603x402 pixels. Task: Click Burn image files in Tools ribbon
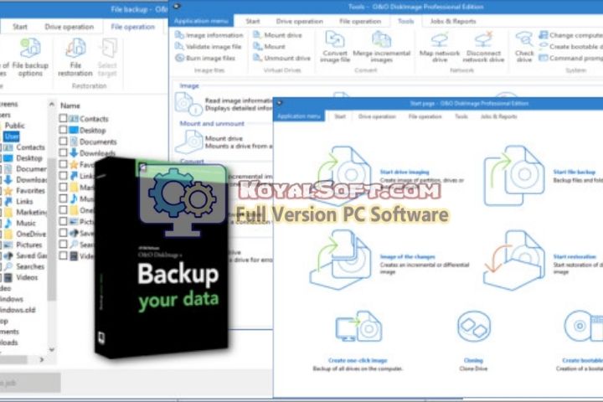pos(205,58)
